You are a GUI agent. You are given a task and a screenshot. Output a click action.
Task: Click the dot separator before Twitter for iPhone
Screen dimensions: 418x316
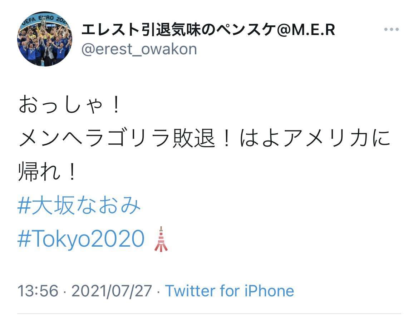click(159, 291)
